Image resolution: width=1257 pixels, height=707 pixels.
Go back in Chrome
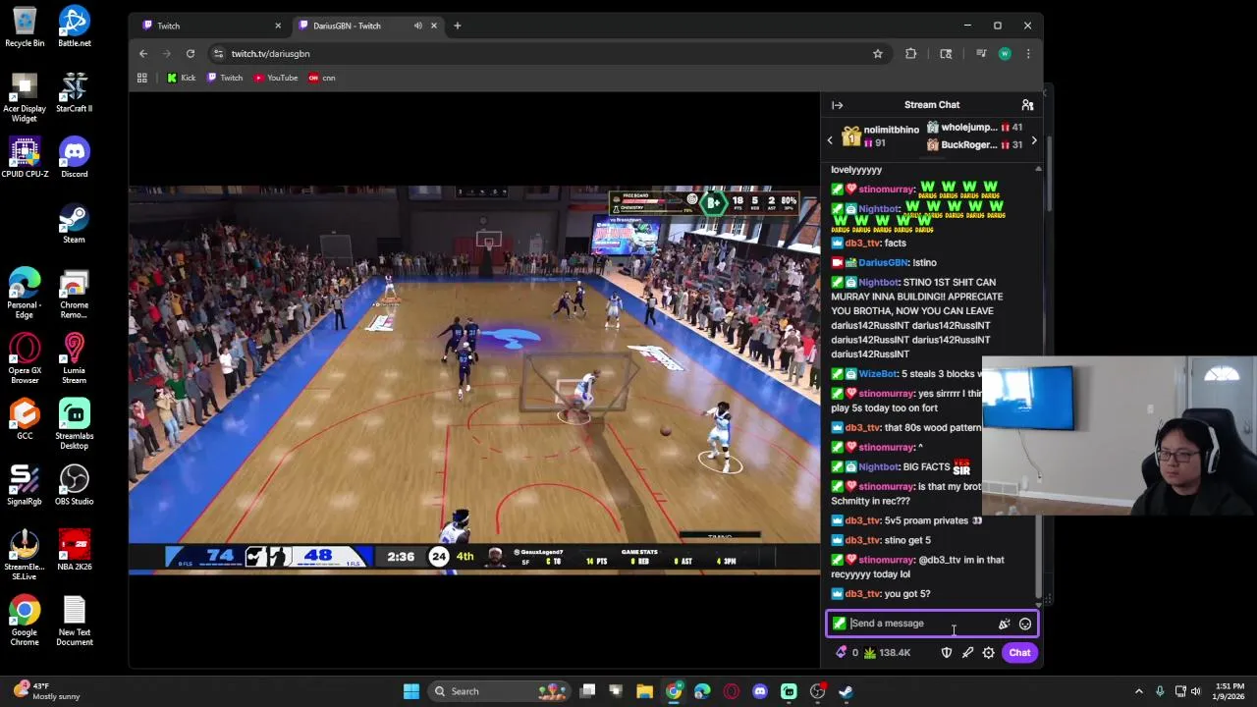coord(143,54)
